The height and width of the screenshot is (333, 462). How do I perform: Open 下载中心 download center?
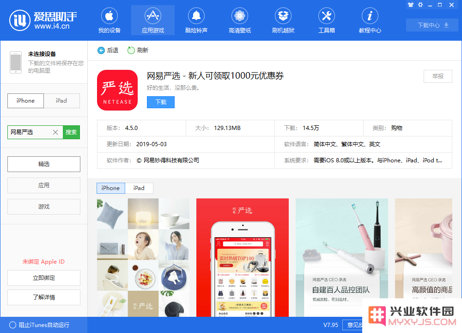coord(432,25)
